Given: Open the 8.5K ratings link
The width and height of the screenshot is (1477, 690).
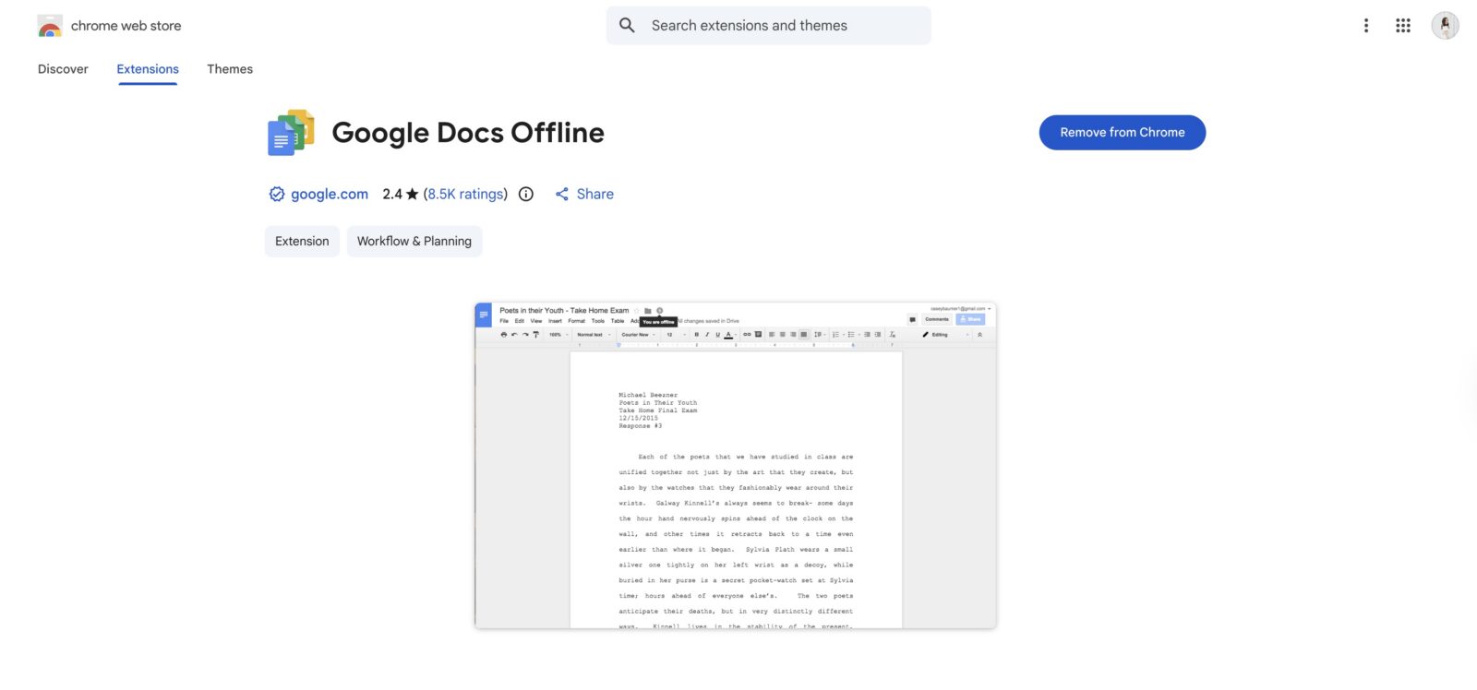Looking at the screenshot, I should 465,194.
